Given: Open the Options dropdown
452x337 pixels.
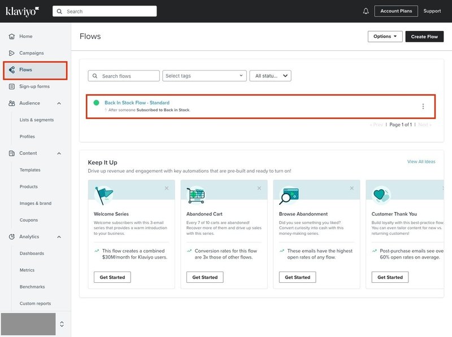Looking at the screenshot, I should [385, 37].
